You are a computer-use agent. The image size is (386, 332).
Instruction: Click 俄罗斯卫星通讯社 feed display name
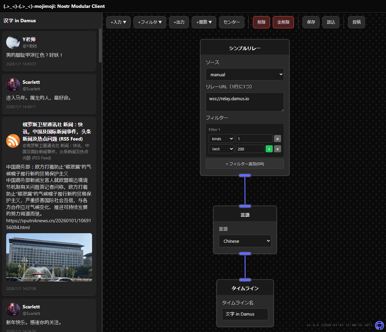pyautogui.click(x=57, y=132)
